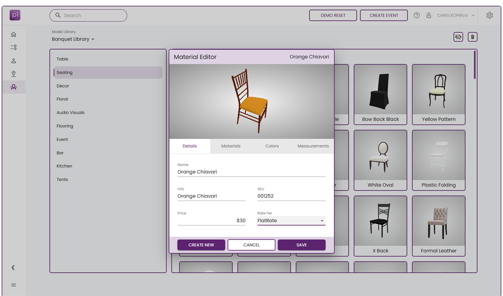Screen dimensions: 503x296
Task: Click the SKU input field
Action: click(x=291, y=196)
